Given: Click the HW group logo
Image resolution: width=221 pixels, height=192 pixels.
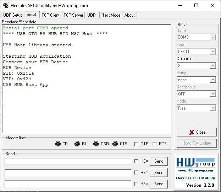Looking at the screenshot, I should (x=195, y=162).
